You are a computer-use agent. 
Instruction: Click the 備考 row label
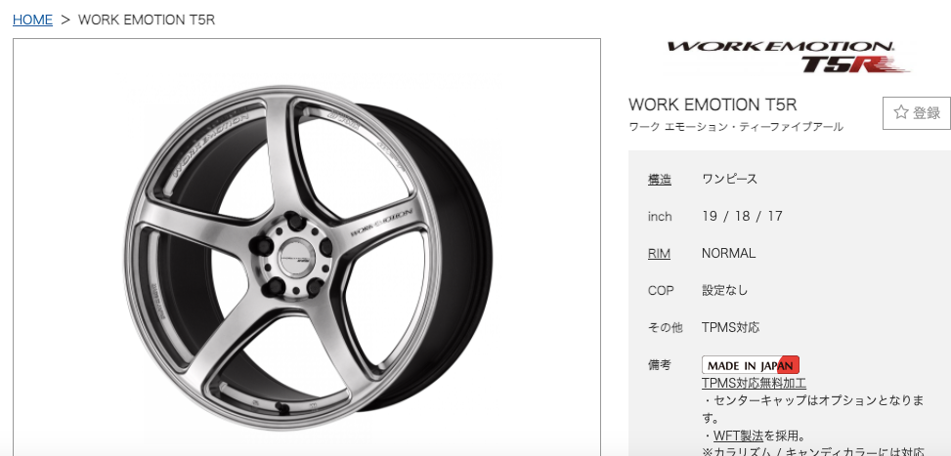pyautogui.click(x=660, y=364)
